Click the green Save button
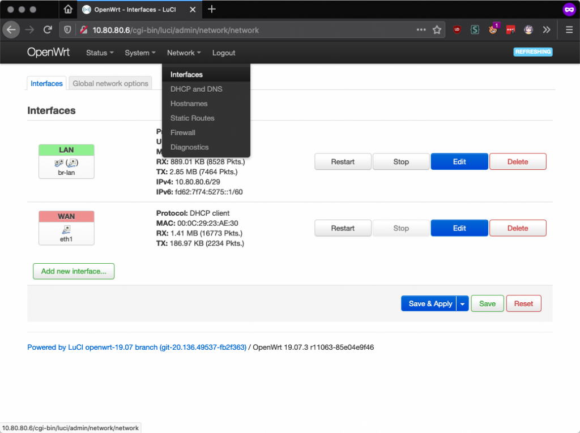Screen dimensions: 580x433 487,303
